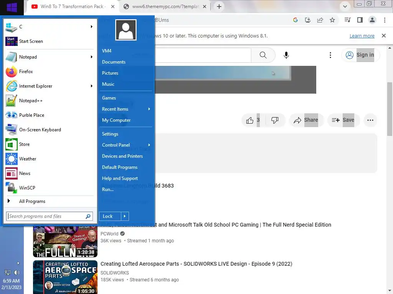Expand C drive submenu arrow

(x=91, y=27)
